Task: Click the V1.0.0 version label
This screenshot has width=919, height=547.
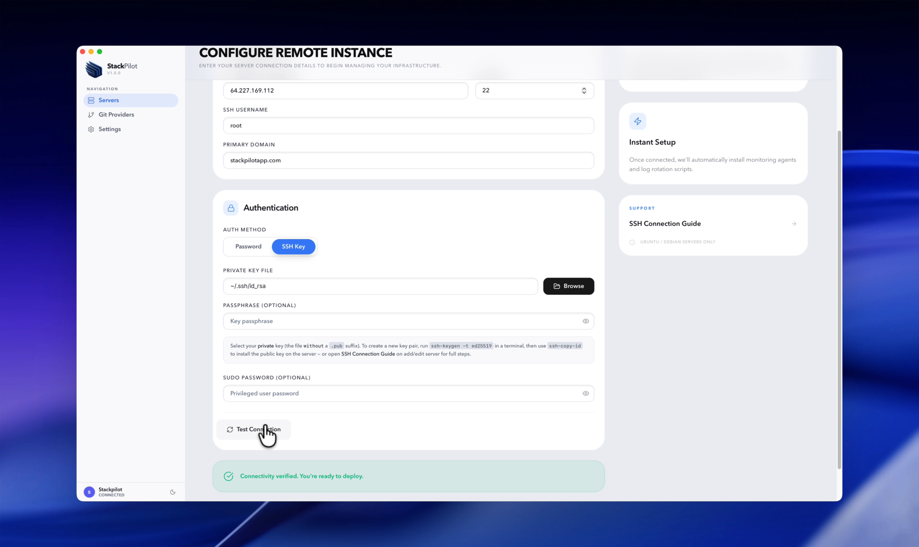Action: coord(113,73)
